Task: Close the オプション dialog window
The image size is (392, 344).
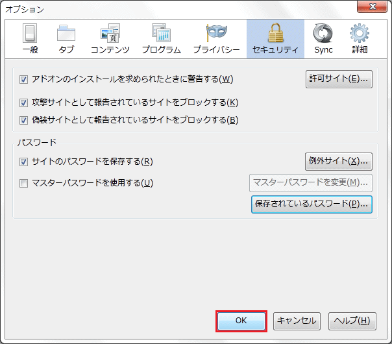Action: point(373,6)
